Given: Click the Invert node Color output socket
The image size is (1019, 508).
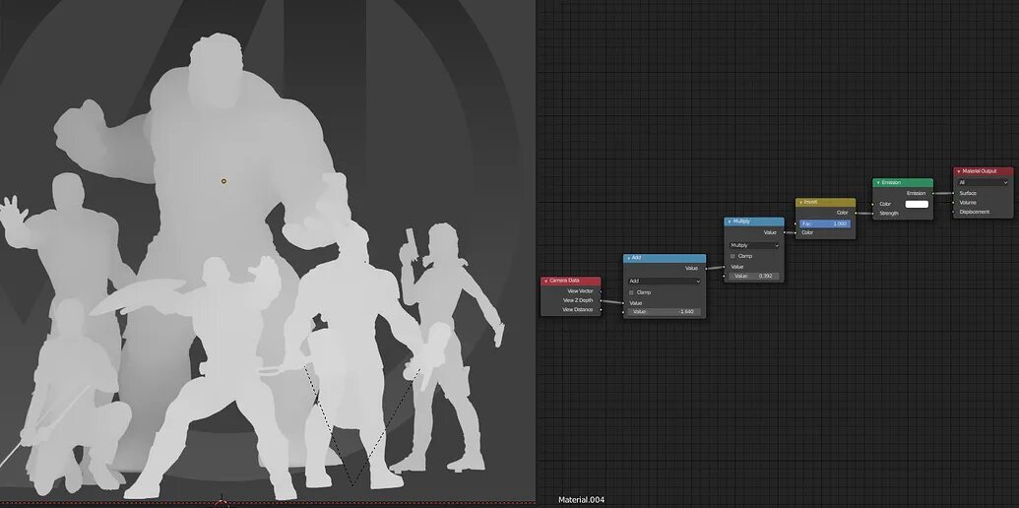Looking at the screenshot, I should pos(856,213).
